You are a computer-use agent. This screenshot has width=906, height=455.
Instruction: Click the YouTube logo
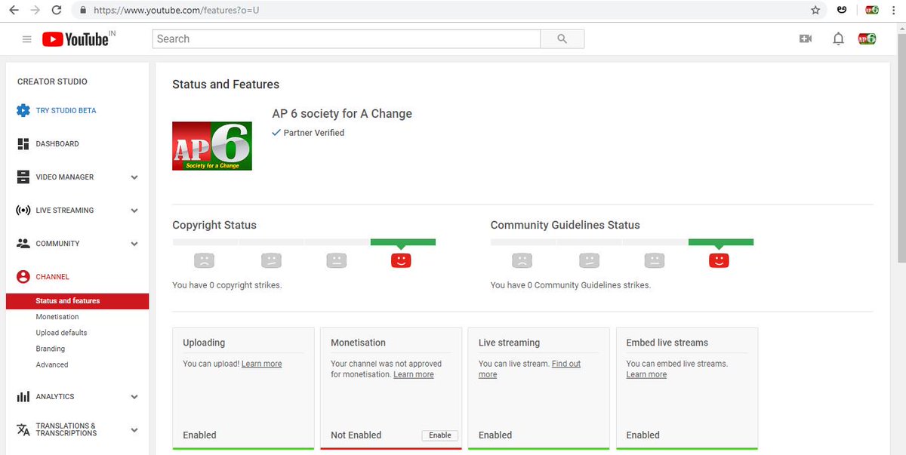tap(75, 39)
